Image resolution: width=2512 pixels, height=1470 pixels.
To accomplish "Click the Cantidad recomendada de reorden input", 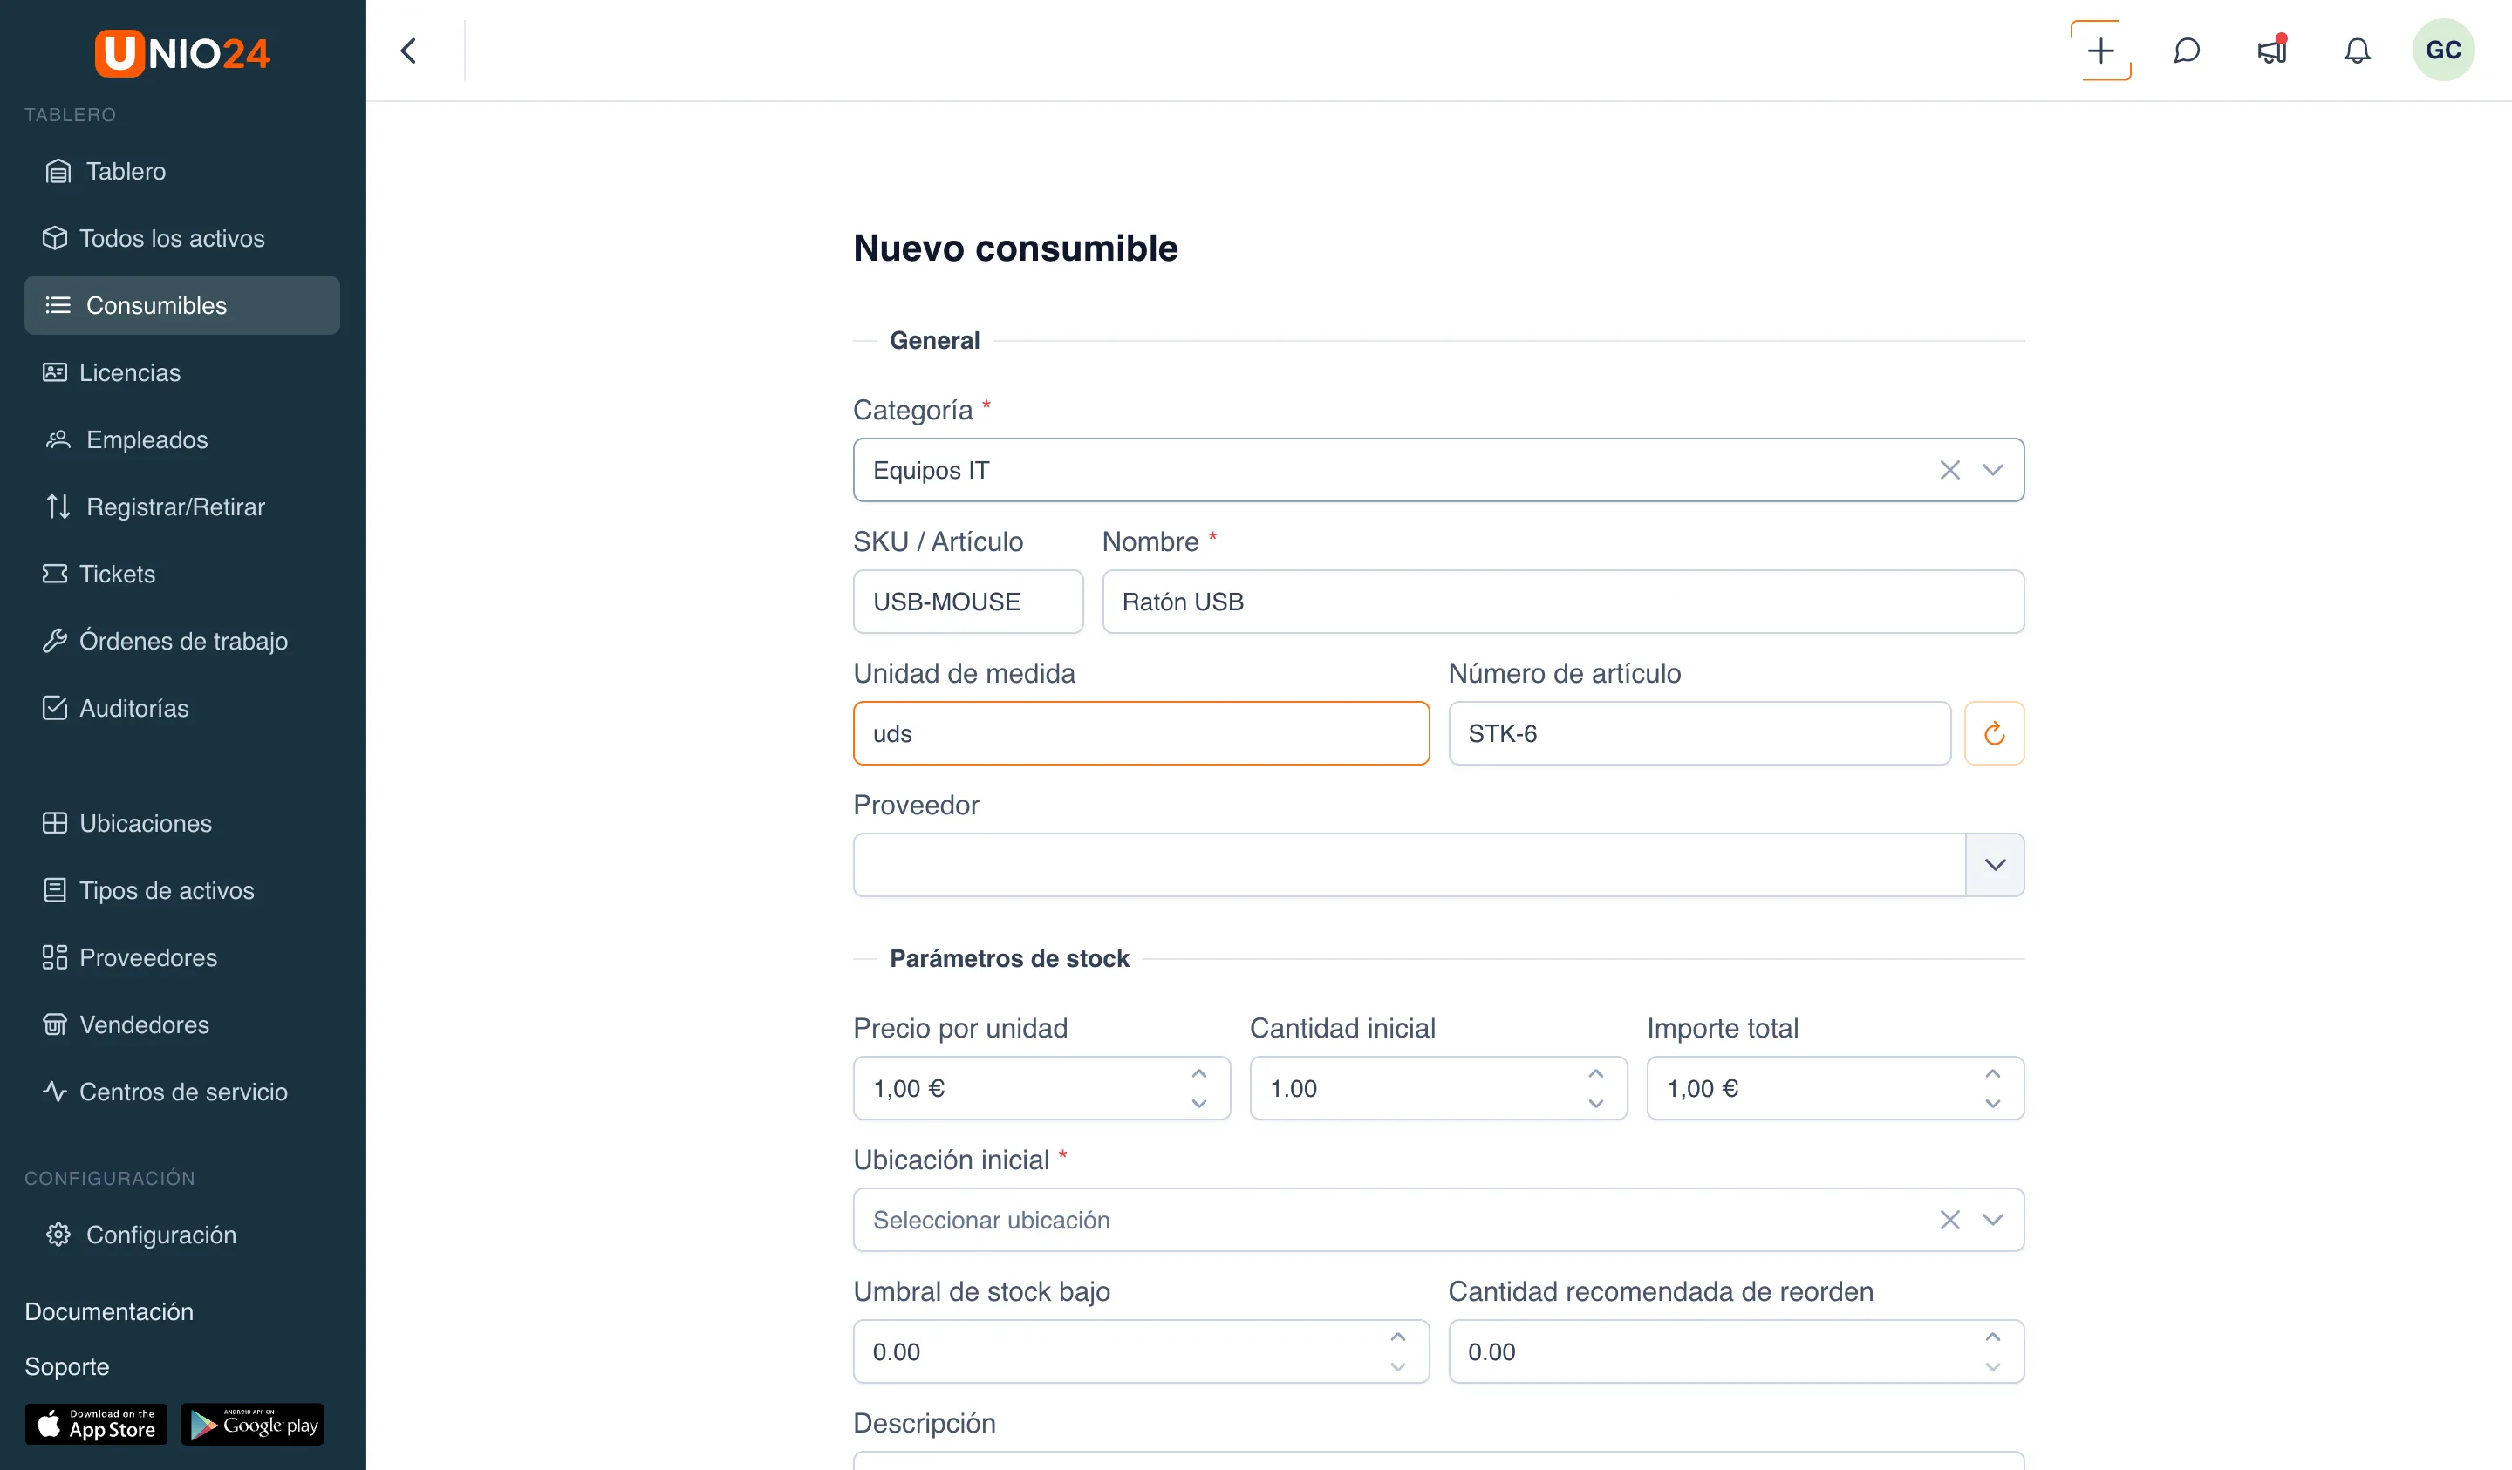I will pos(1737,1351).
